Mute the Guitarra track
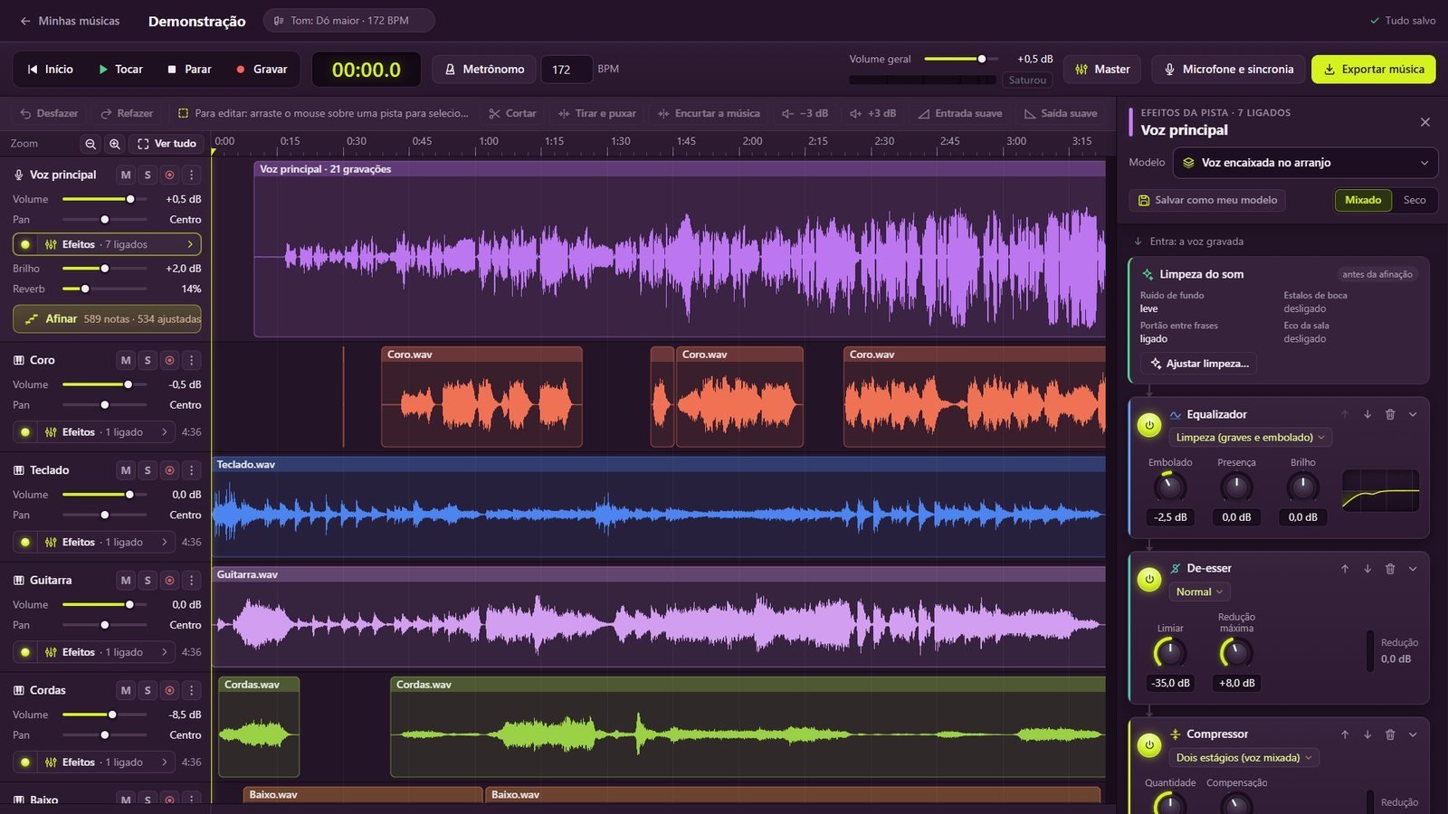The height and width of the screenshot is (814, 1448). [126, 581]
